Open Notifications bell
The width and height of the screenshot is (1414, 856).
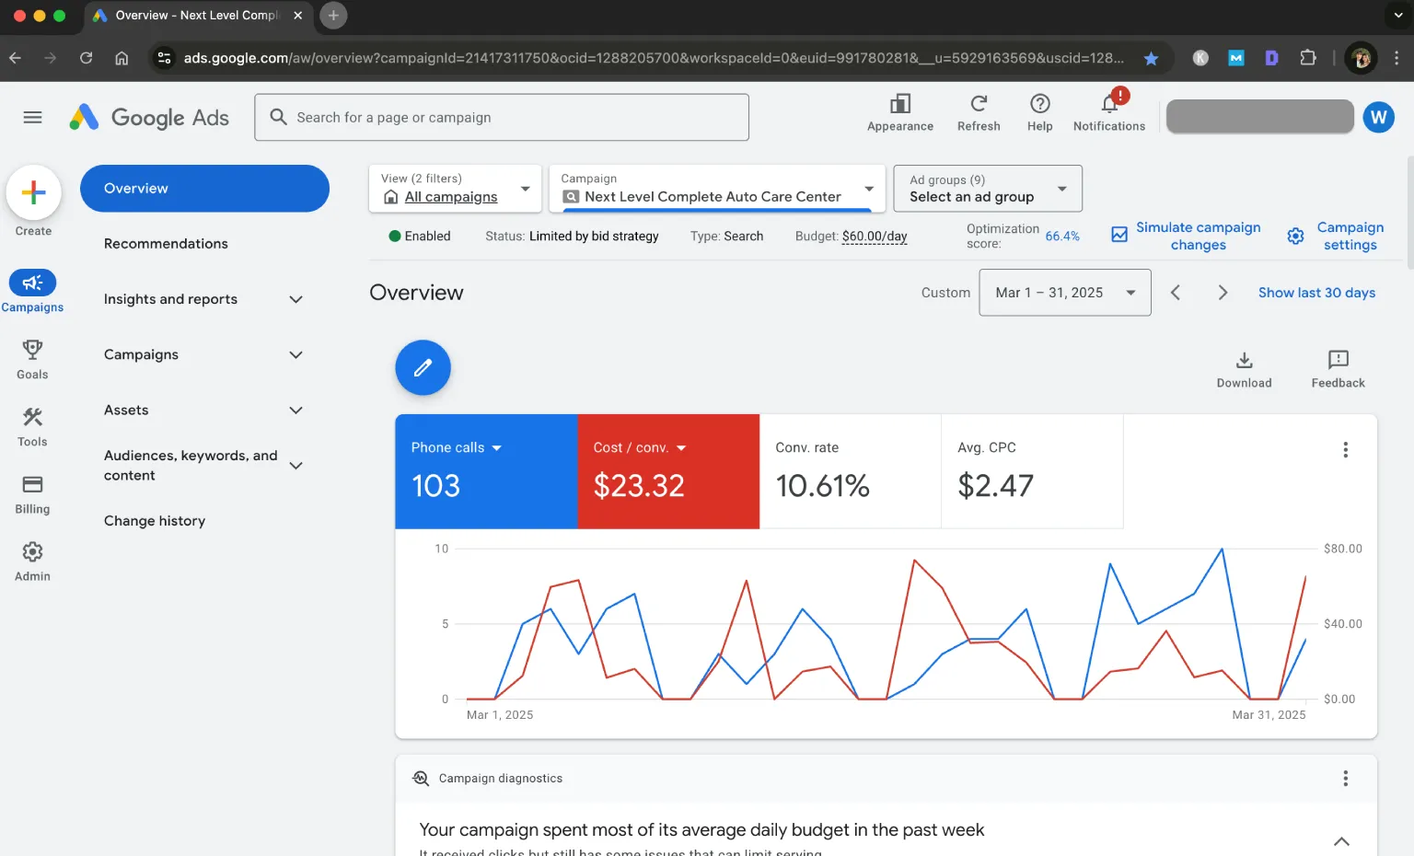(x=1109, y=113)
